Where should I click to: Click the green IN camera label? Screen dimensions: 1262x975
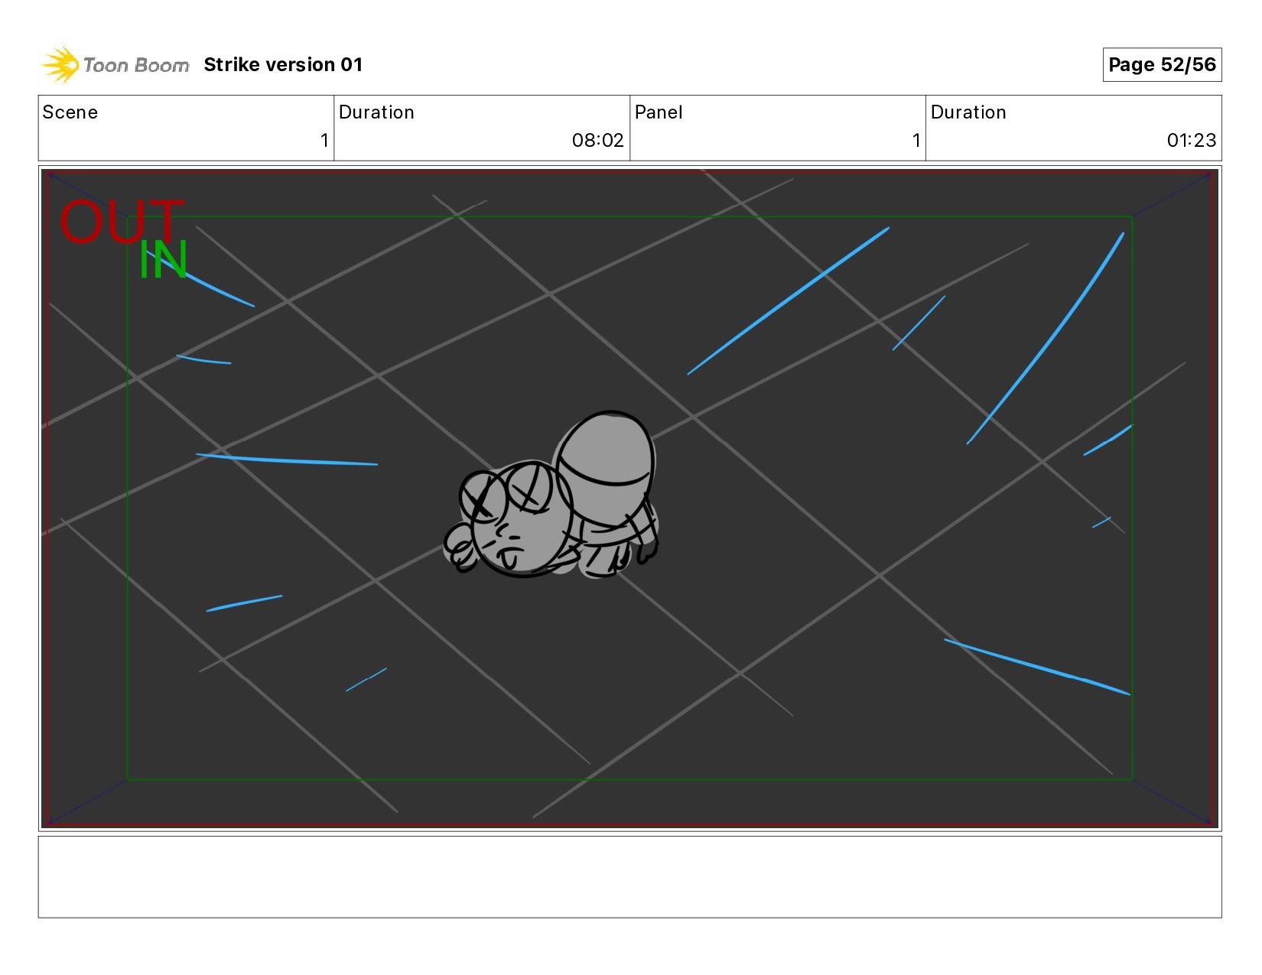tap(163, 261)
